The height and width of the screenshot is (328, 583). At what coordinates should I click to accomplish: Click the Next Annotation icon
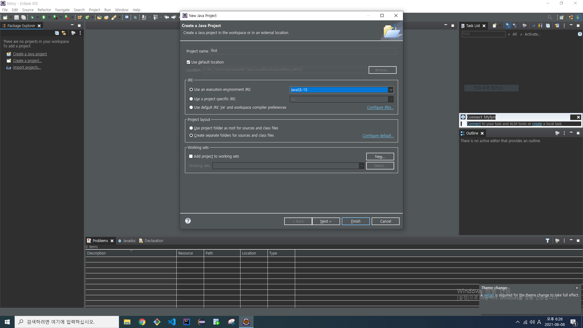pyautogui.click(x=144, y=17)
